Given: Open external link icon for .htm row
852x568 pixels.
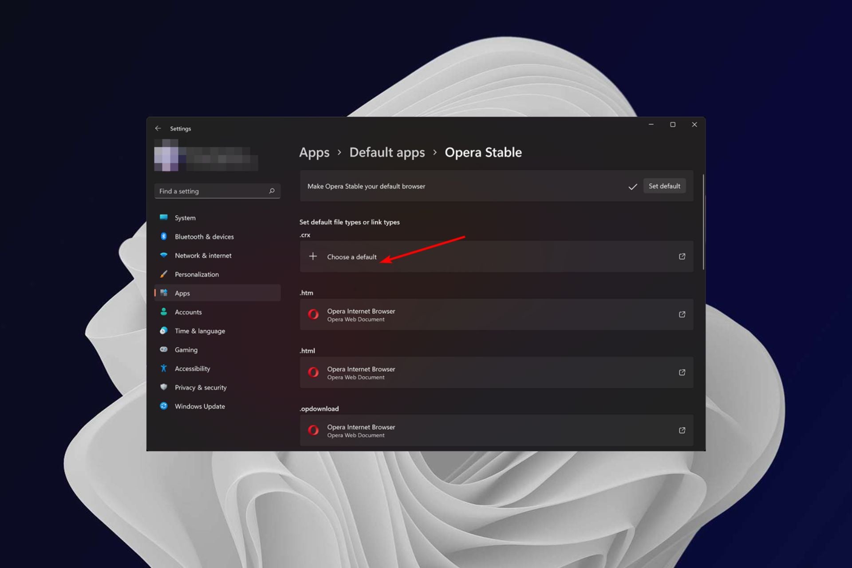Looking at the screenshot, I should 682,314.
